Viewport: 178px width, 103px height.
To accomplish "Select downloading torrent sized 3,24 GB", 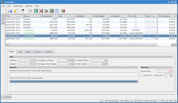I will click(91, 39).
